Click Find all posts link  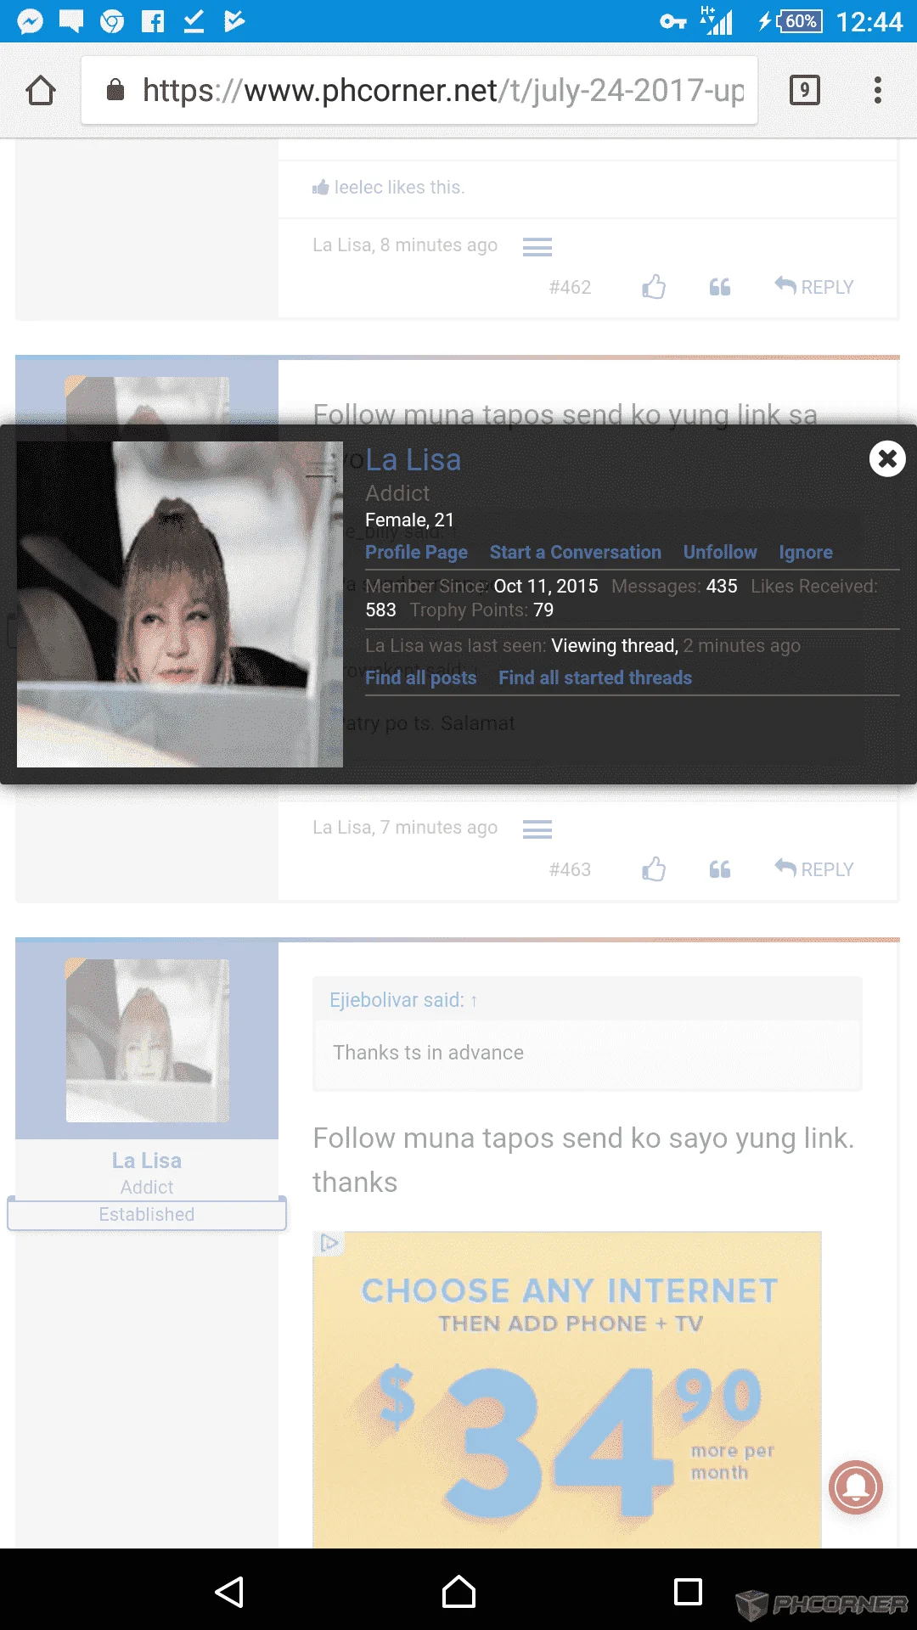tap(420, 677)
